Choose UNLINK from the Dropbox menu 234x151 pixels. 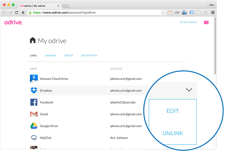[173, 133]
